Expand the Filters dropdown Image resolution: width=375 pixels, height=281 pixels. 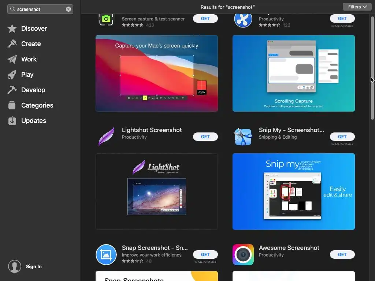pyautogui.click(x=357, y=7)
